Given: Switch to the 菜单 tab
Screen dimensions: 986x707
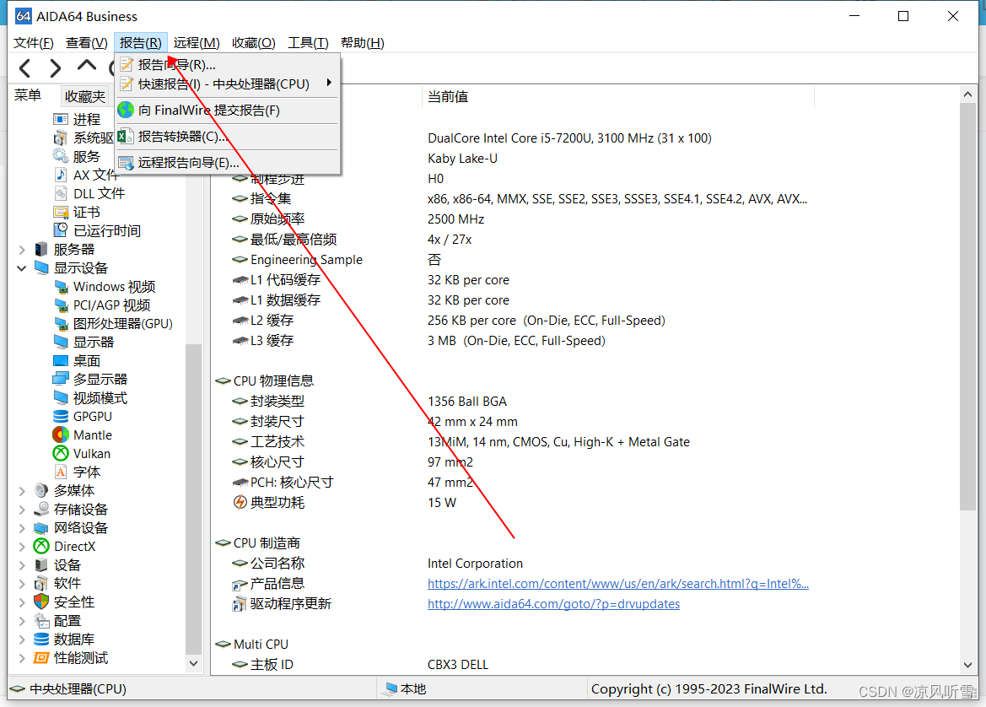Looking at the screenshot, I should coord(28,95).
